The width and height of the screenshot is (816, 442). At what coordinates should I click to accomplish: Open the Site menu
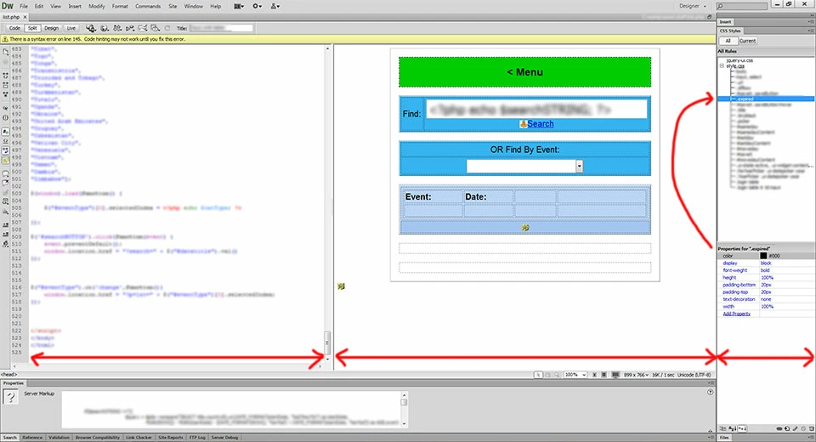173,6
